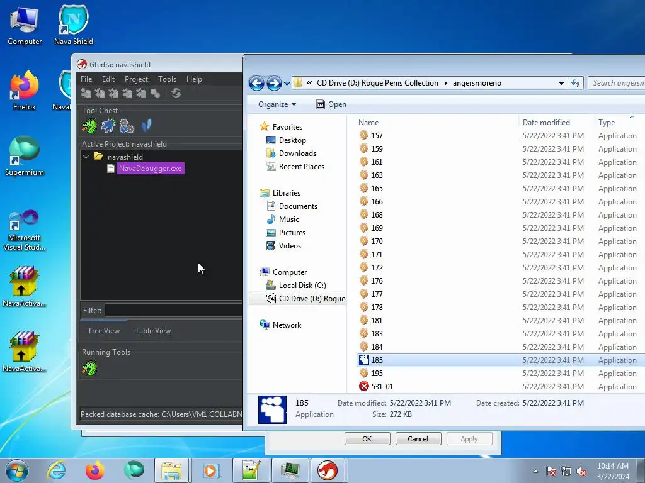The image size is (645, 483).
Task: Click Open in the Explorer toolbar
Action: (331, 104)
